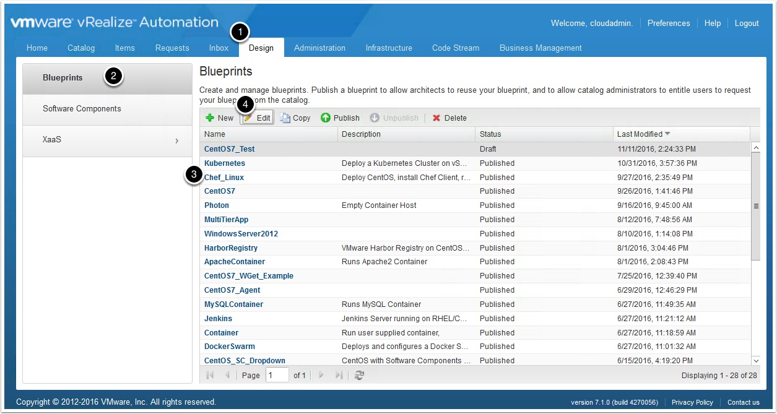This screenshot has height=414, width=777.
Task: Select the Chef_Linux blueprint row
Action: tap(475, 178)
